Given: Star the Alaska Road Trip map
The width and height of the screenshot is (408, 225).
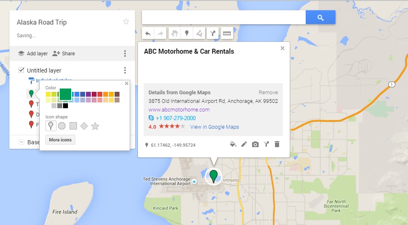Looking at the screenshot, I should (x=126, y=22).
